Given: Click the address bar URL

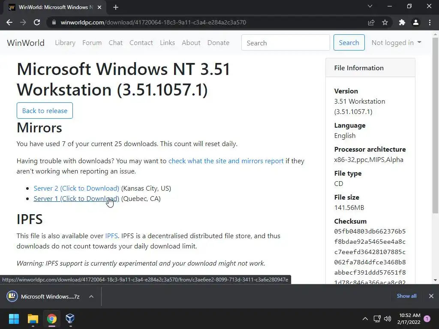Looking at the screenshot, I should (x=153, y=22).
